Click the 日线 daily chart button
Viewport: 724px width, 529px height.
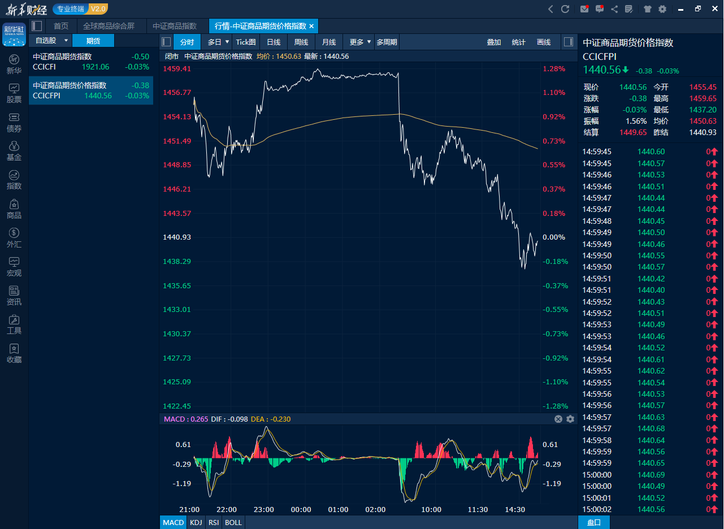click(x=274, y=42)
